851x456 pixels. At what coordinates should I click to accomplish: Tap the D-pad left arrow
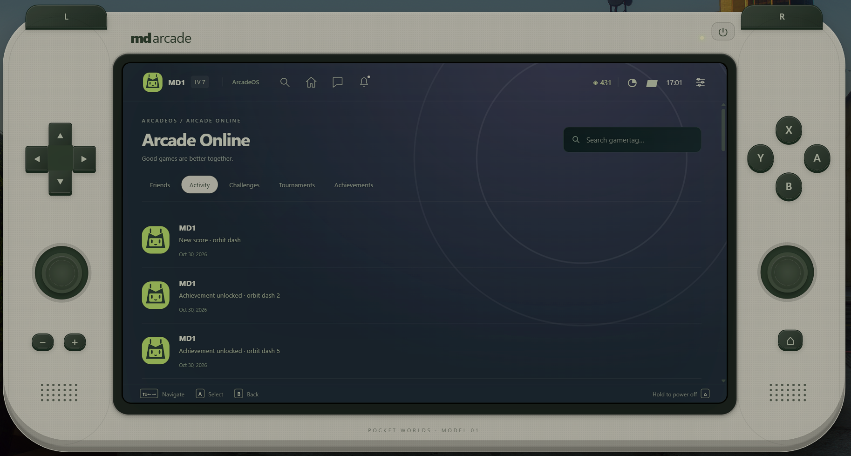pos(37,159)
